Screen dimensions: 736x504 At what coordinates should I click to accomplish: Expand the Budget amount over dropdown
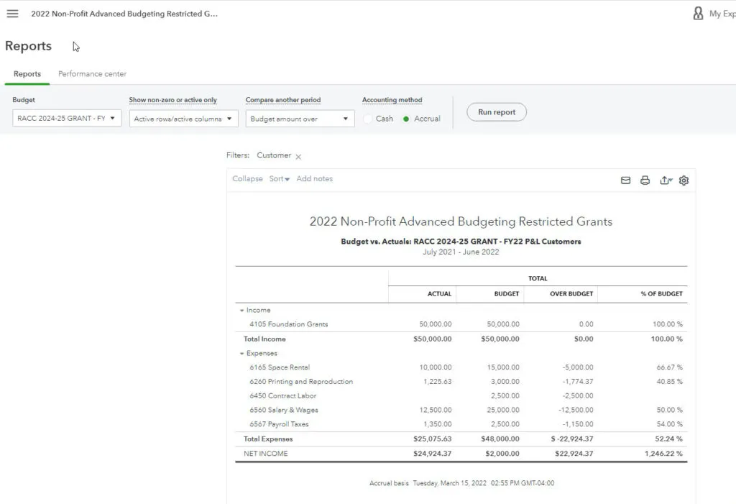coord(300,119)
